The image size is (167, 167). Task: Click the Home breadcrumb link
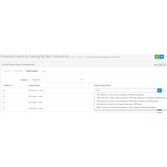point(72,57)
